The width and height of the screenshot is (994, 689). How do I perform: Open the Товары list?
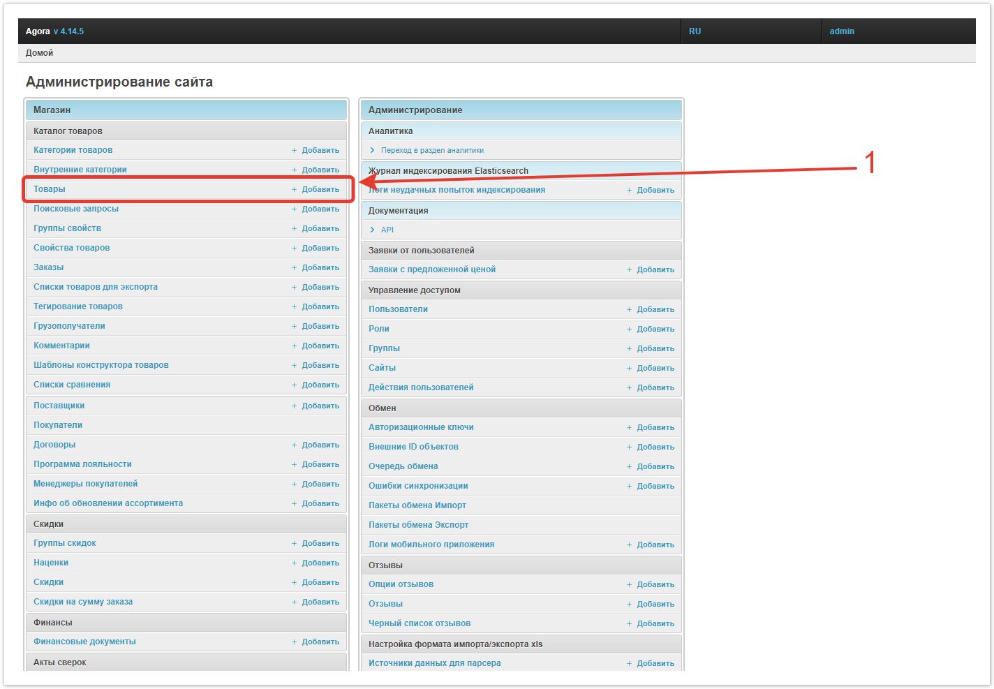(x=50, y=189)
